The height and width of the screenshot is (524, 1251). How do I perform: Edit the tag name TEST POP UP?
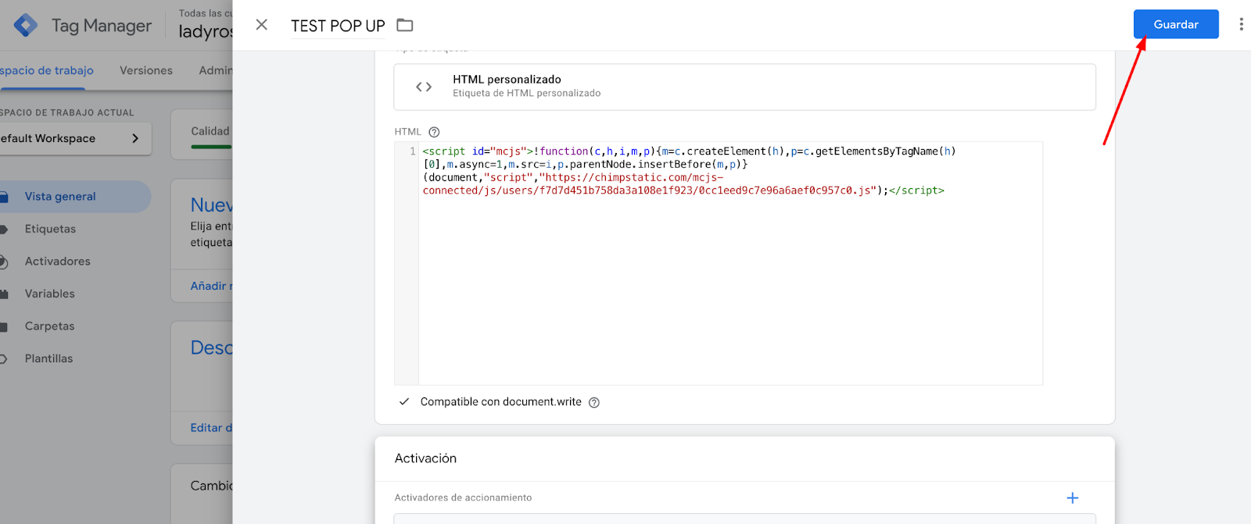[x=338, y=26]
